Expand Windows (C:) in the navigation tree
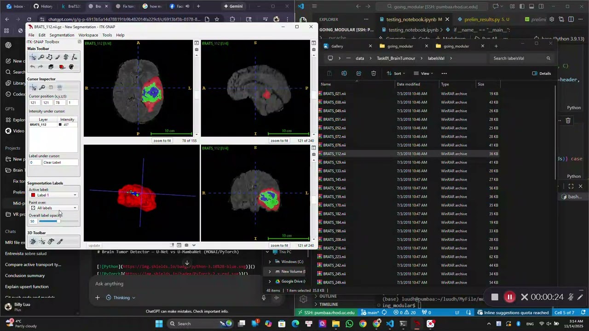The height and width of the screenshot is (331, 589). [270, 262]
